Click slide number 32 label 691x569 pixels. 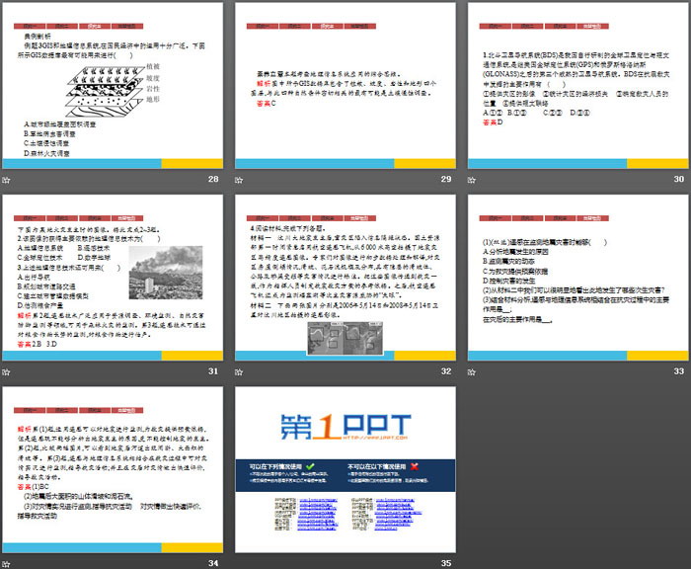(446, 371)
